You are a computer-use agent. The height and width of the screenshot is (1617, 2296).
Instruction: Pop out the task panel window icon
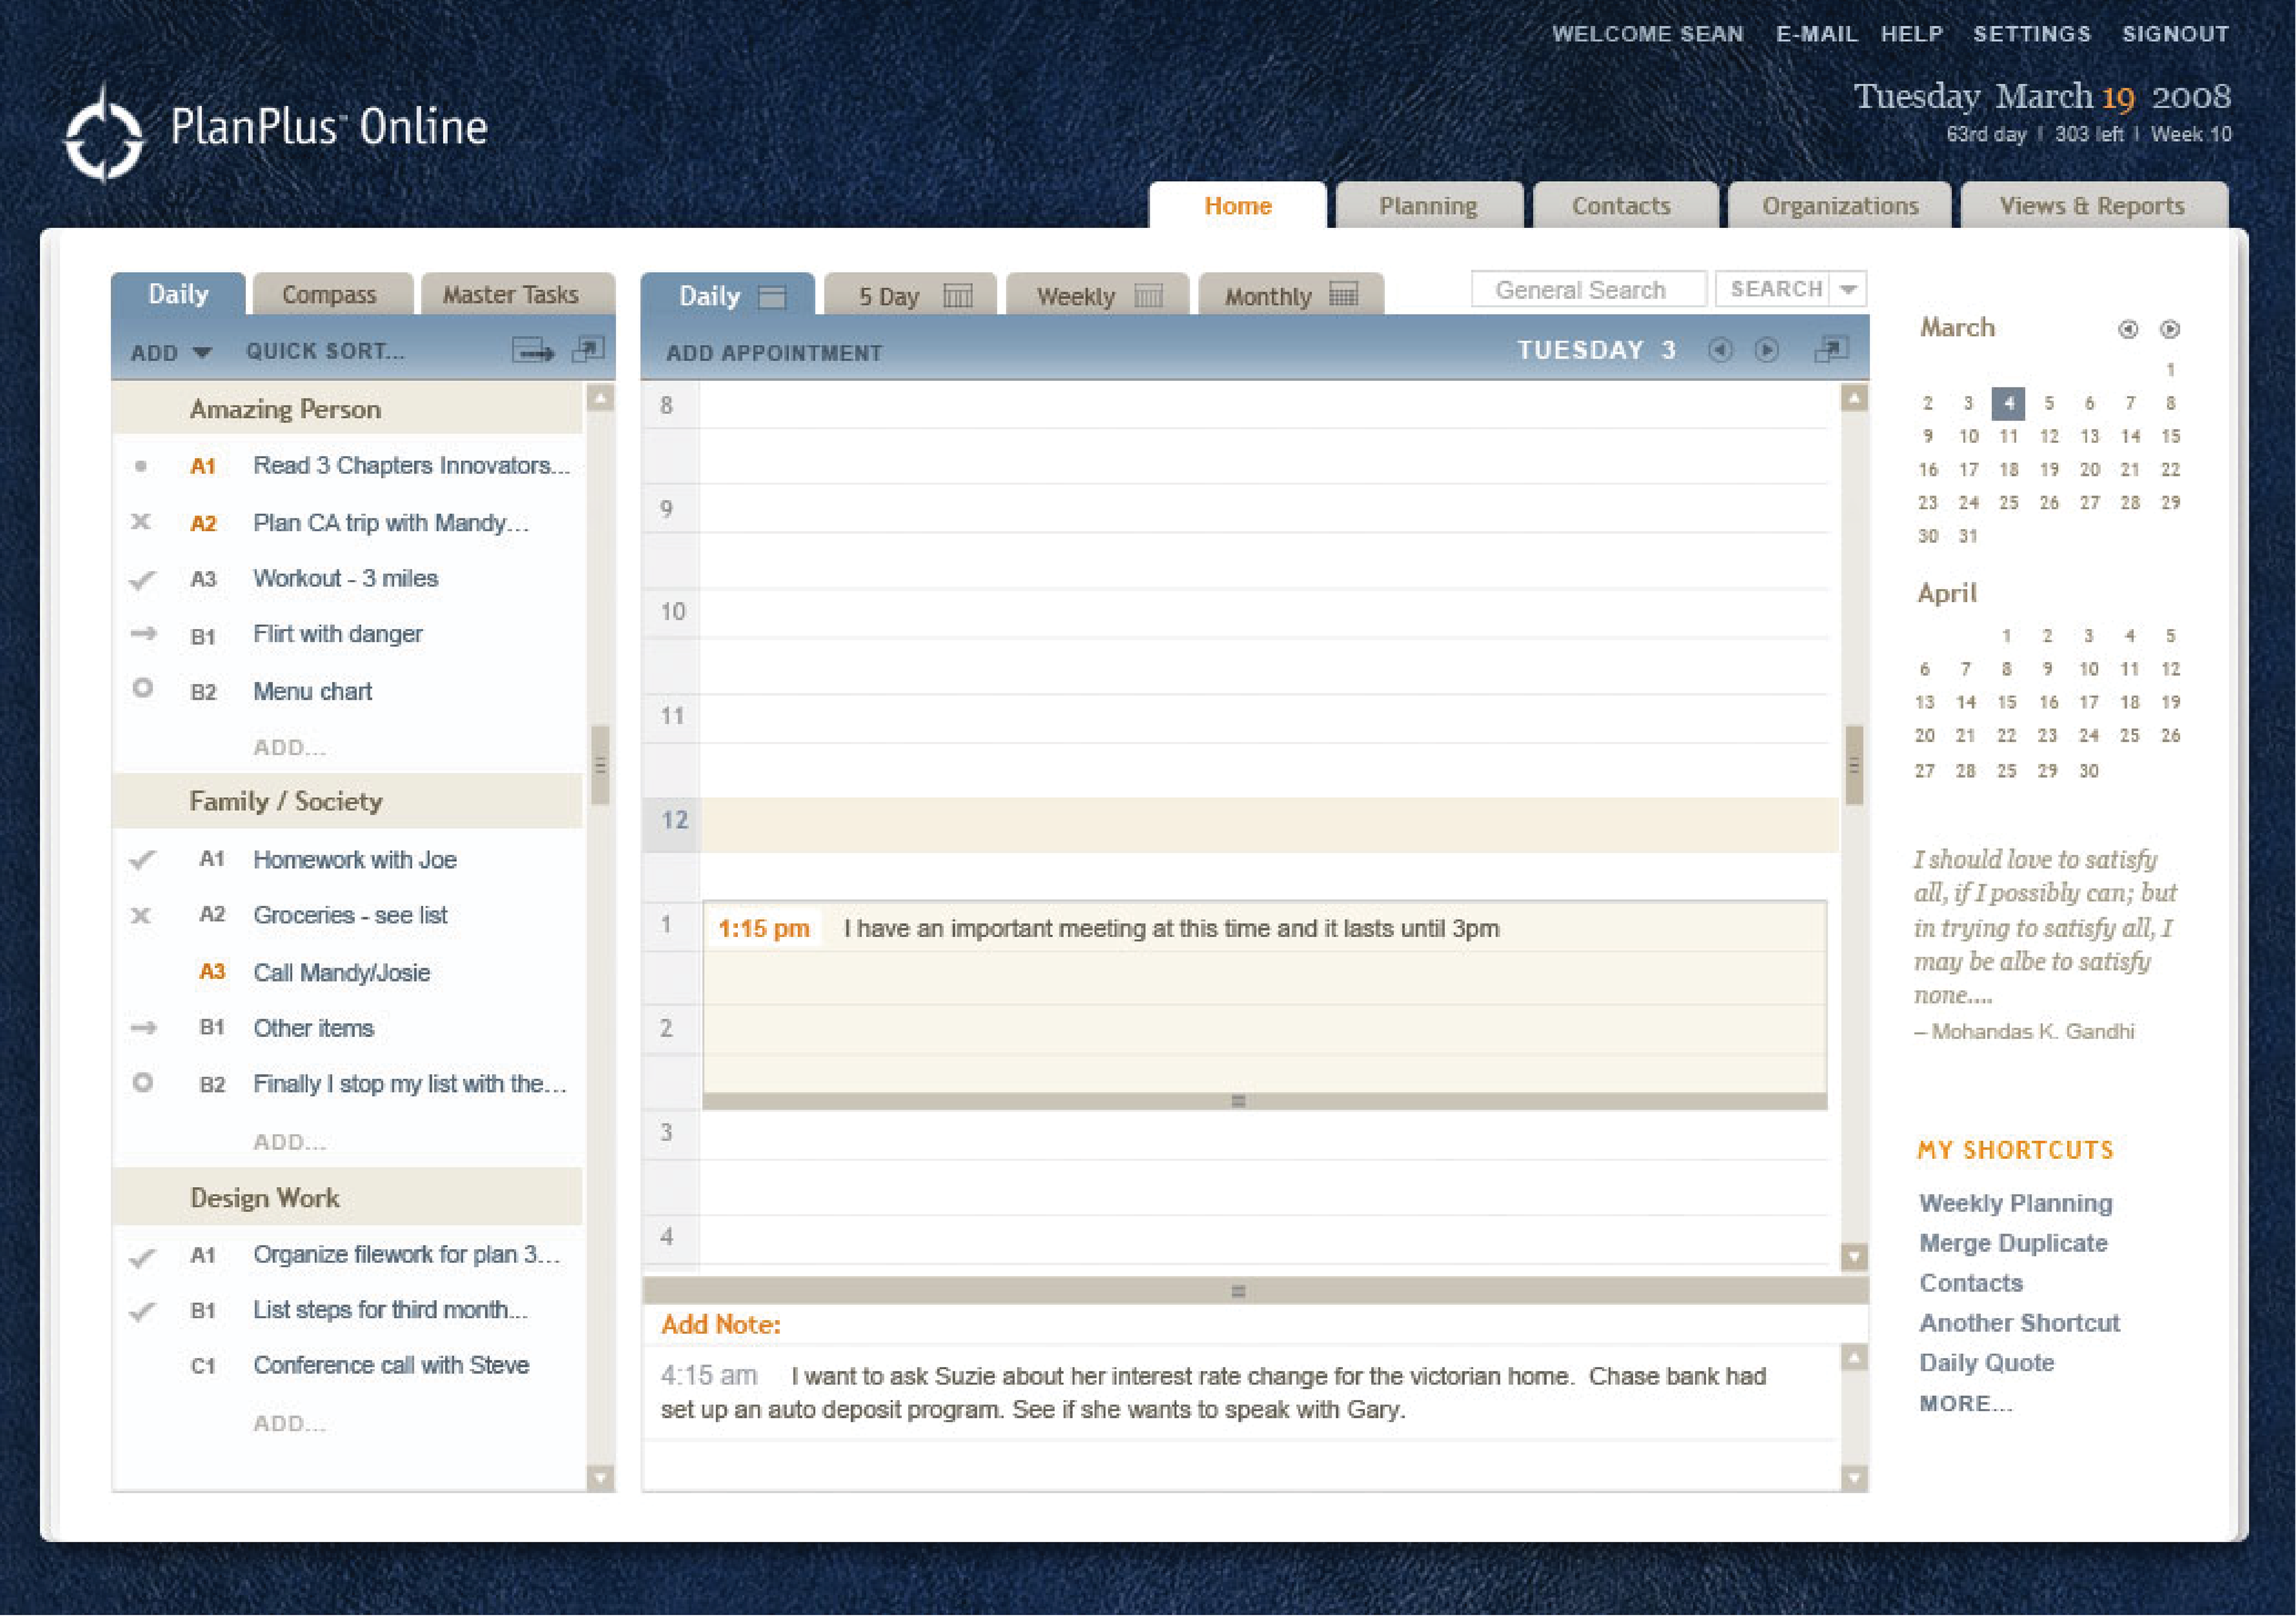pos(588,350)
